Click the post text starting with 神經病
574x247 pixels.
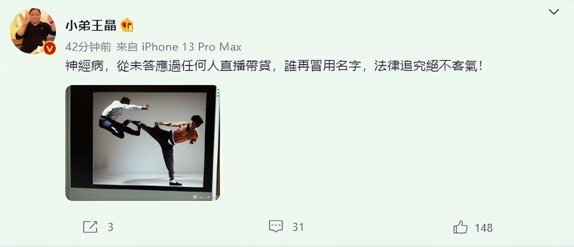pos(274,67)
